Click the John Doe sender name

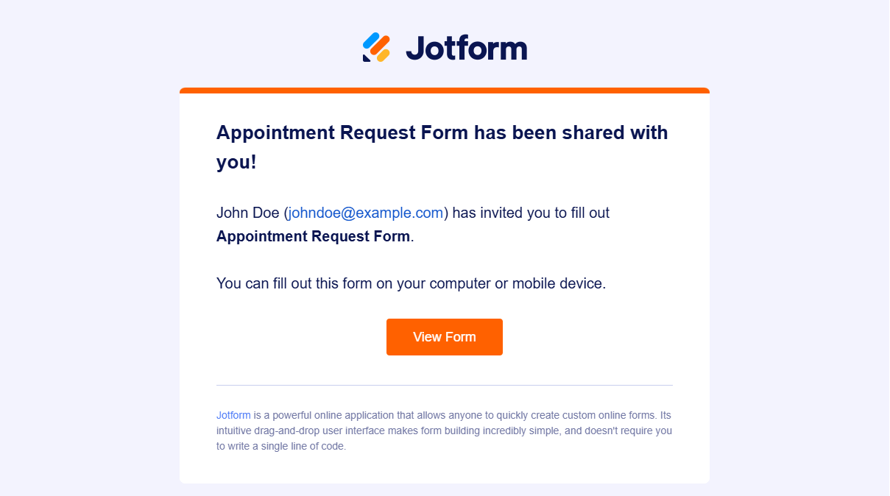247,213
